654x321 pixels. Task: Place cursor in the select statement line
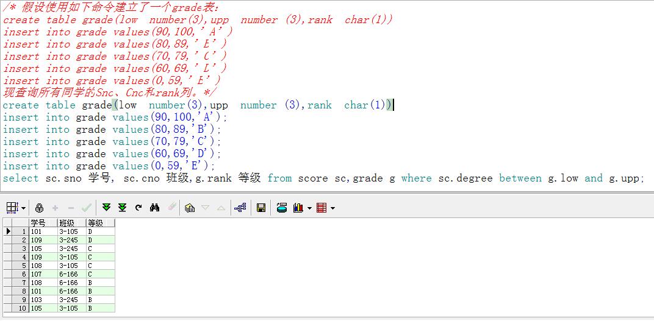point(324,178)
